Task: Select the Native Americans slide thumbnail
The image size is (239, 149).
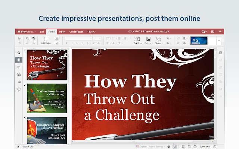Action: pyautogui.click(x=47, y=98)
